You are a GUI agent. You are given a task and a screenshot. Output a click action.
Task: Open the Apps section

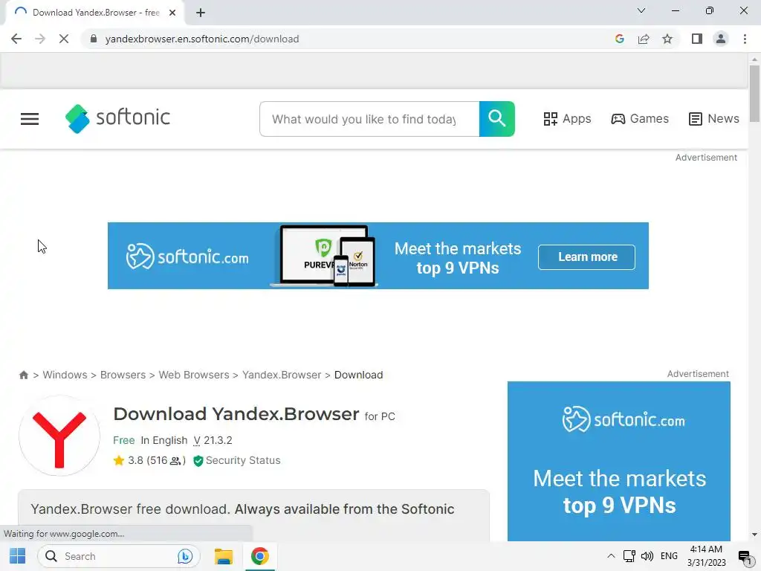coord(567,119)
